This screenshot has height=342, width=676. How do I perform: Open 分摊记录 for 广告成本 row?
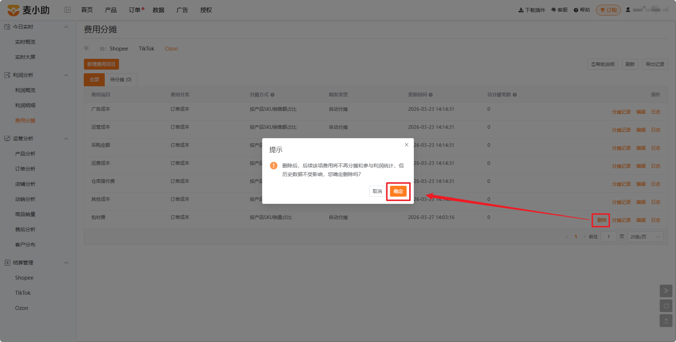621,112
